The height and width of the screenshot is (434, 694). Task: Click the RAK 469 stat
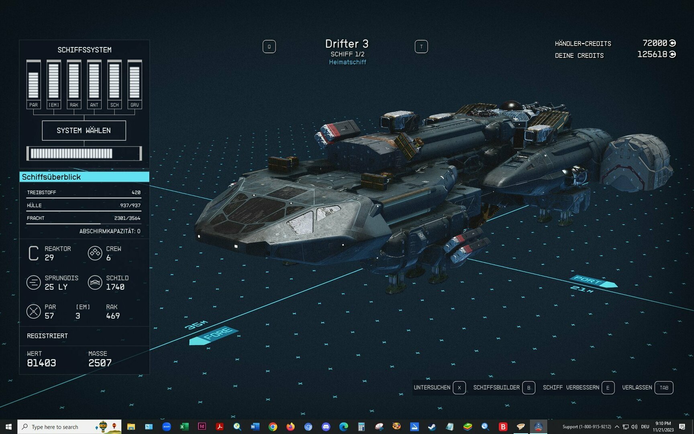[x=113, y=311]
